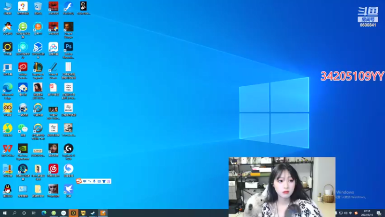The image size is (385, 217).
Task: Launch the Ludashi hardware tool shortcut
Action: click(x=23, y=89)
